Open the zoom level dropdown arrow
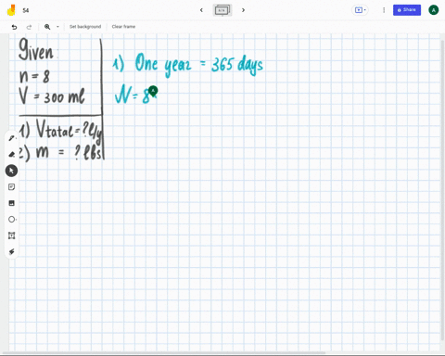 (x=57, y=27)
